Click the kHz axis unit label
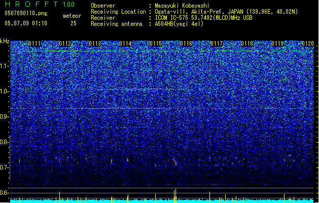The height and width of the screenshot is (203, 319). click(x=5, y=41)
